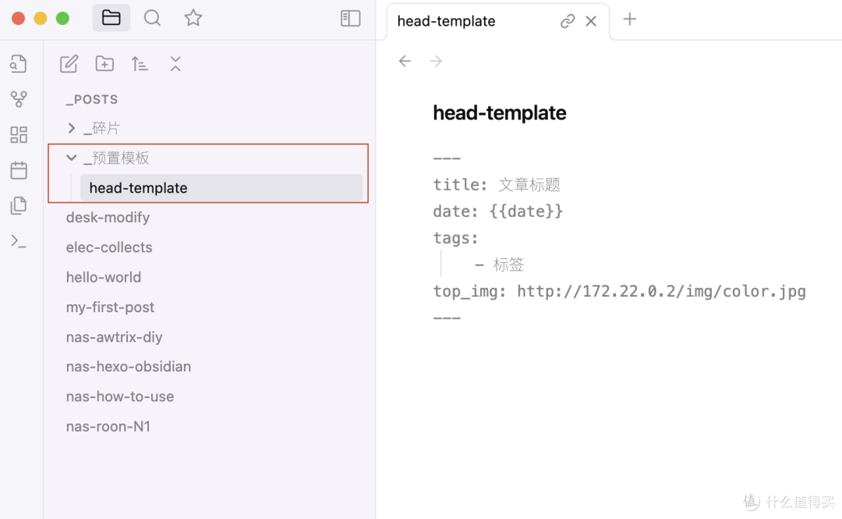The height and width of the screenshot is (519, 842).
Task: Navigate back with the back arrow
Action: point(405,60)
